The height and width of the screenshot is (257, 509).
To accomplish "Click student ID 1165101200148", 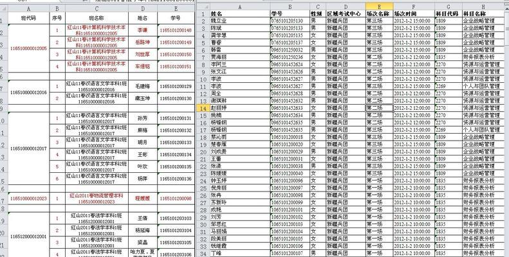I will 176,30.
